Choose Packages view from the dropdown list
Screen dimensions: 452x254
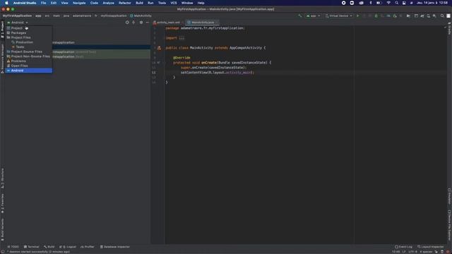28,33
